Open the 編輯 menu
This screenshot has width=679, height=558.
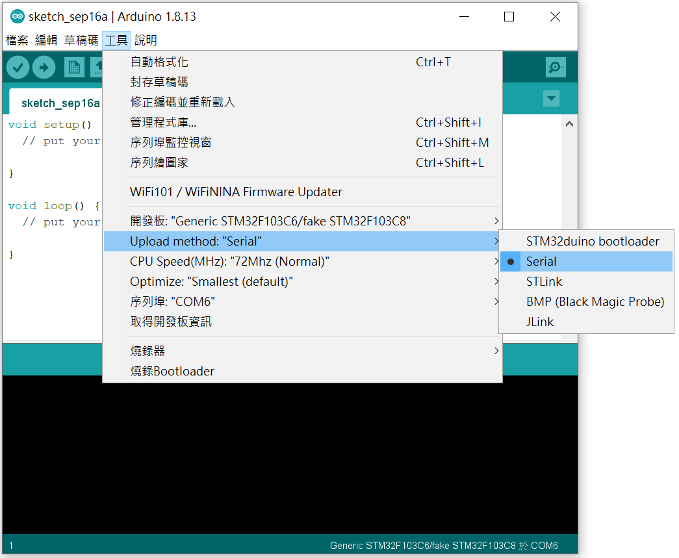46,40
